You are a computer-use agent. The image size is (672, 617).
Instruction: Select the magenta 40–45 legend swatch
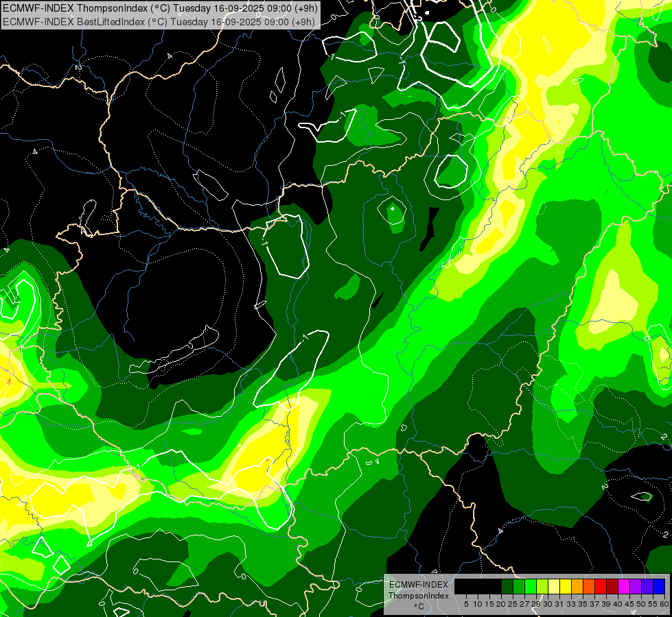624,587
